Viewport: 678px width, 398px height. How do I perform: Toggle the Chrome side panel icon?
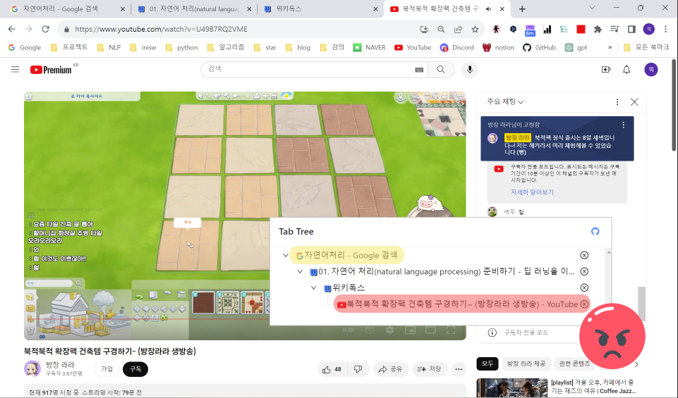(631, 29)
